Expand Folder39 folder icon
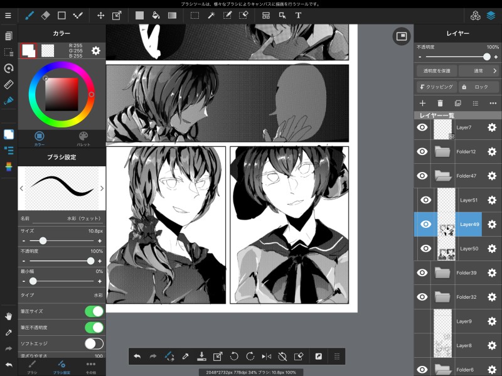The height and width of the screenshot is (376, 502). tap(442, 272)
